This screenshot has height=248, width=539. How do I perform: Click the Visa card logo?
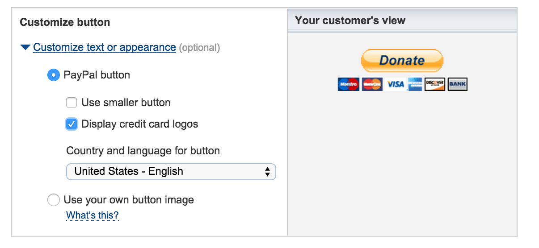coord(395,84)
